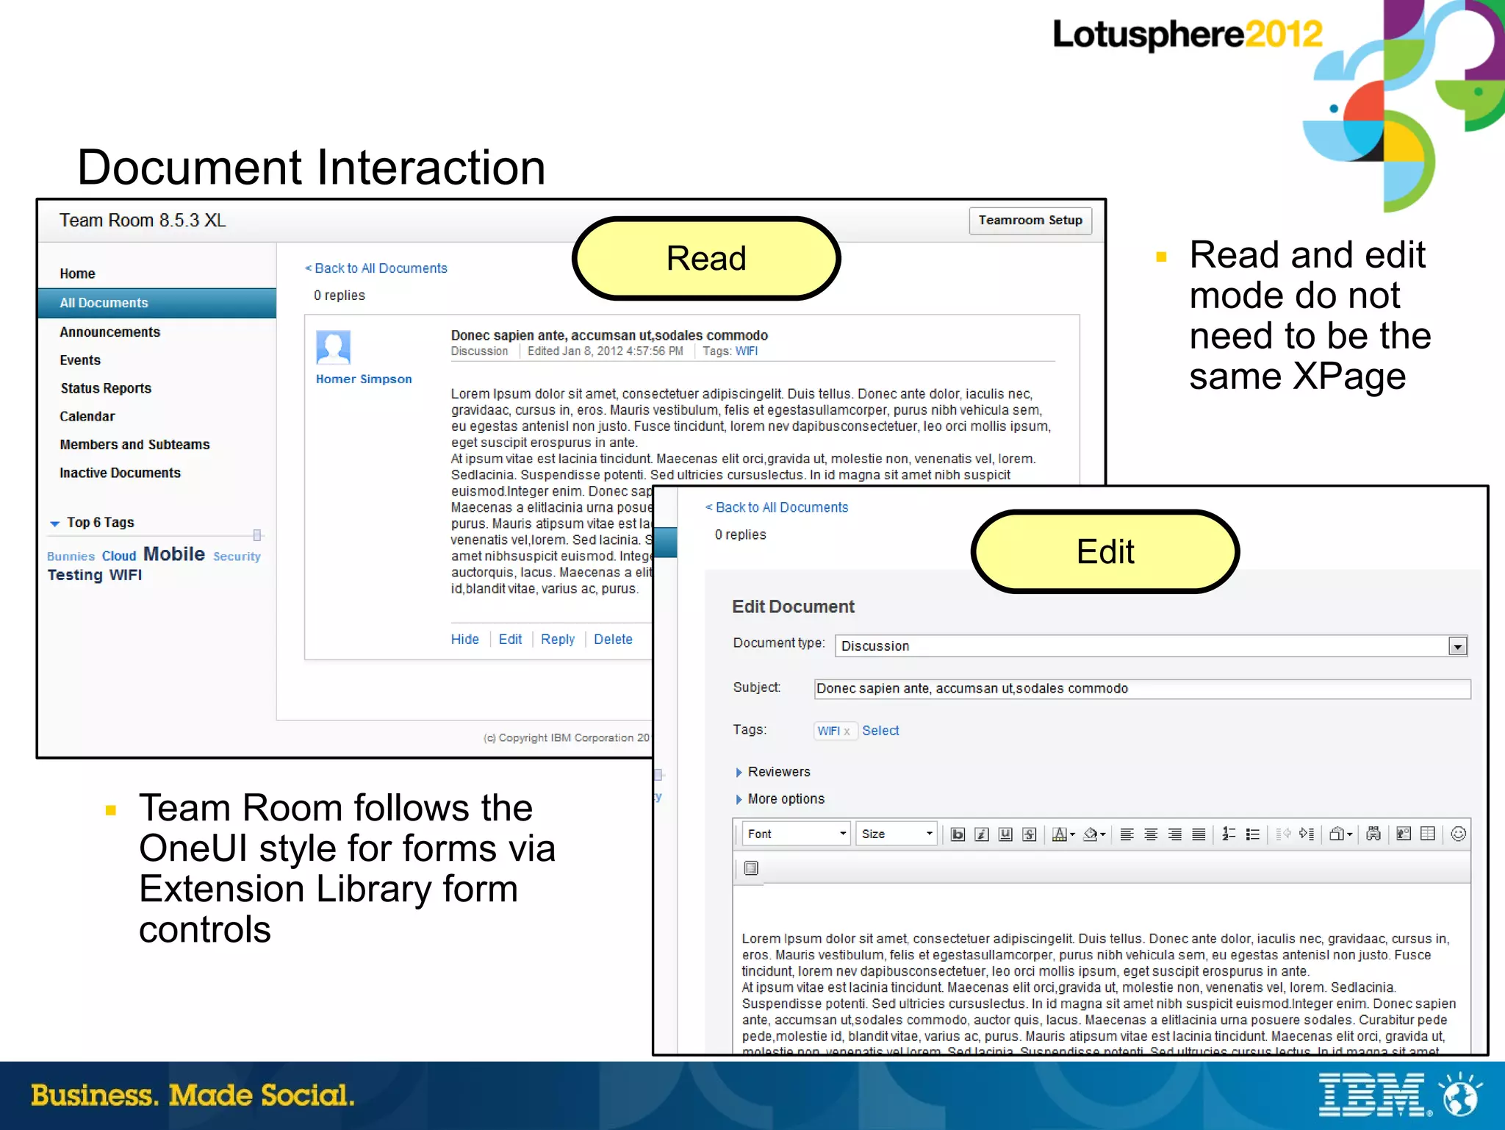Click the smiley emoticon icon
The image size is (1505, 1130).
coord(1459,834)
